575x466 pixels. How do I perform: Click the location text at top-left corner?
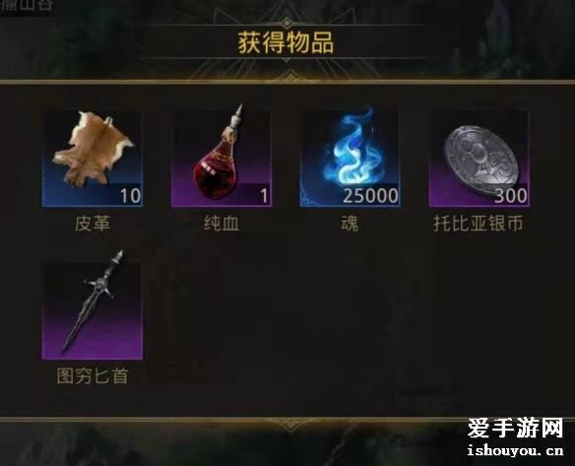pos(27,5)
